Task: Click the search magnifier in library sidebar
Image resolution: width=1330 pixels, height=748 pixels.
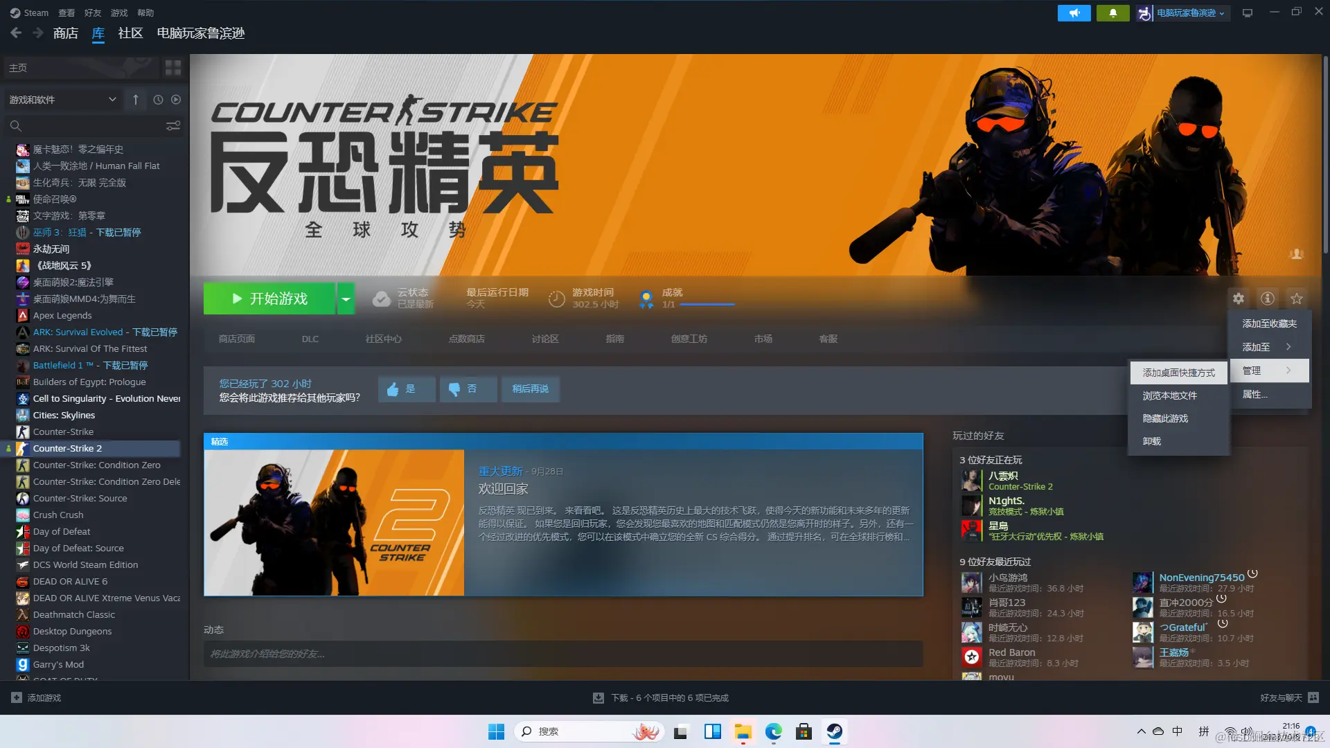Action: (x=15, y=125)
